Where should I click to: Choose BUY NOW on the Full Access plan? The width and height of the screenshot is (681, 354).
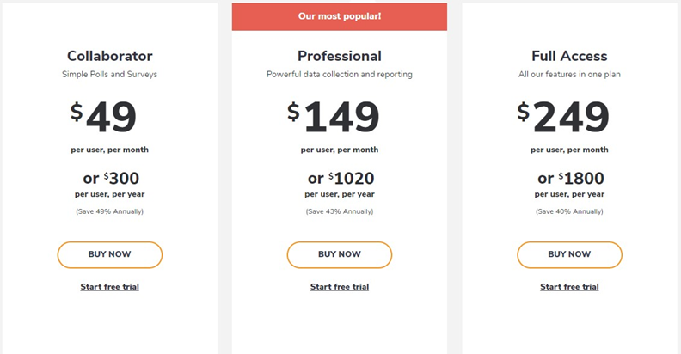pyautogui.click(x=569, y=254)
